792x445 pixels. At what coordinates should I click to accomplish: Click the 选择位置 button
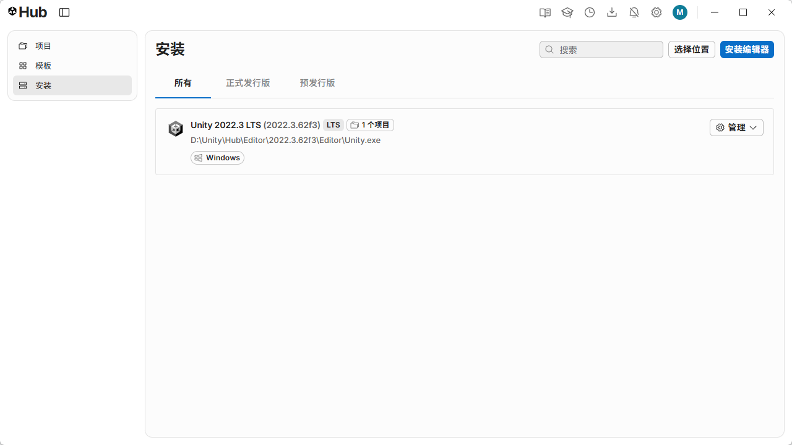(692, 50)
